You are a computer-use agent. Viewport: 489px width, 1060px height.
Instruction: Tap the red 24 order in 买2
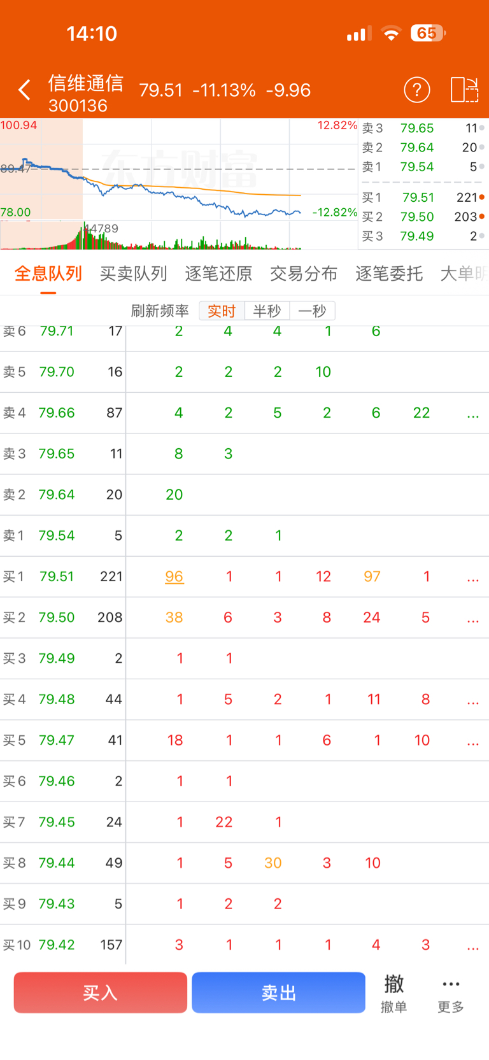pos(372,618)
